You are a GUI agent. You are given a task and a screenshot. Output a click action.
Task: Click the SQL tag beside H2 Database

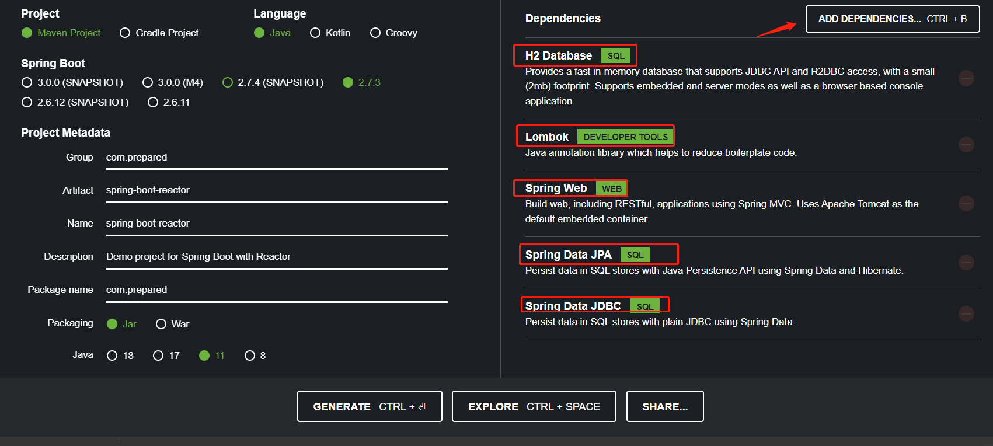(616, 55)
